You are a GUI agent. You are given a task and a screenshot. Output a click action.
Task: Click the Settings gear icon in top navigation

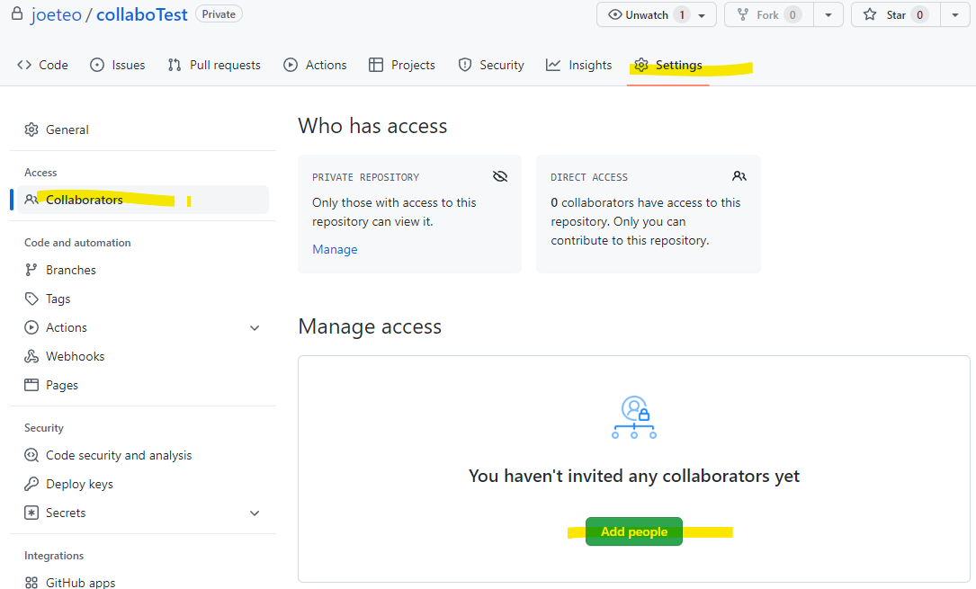[x=641, y=65]
